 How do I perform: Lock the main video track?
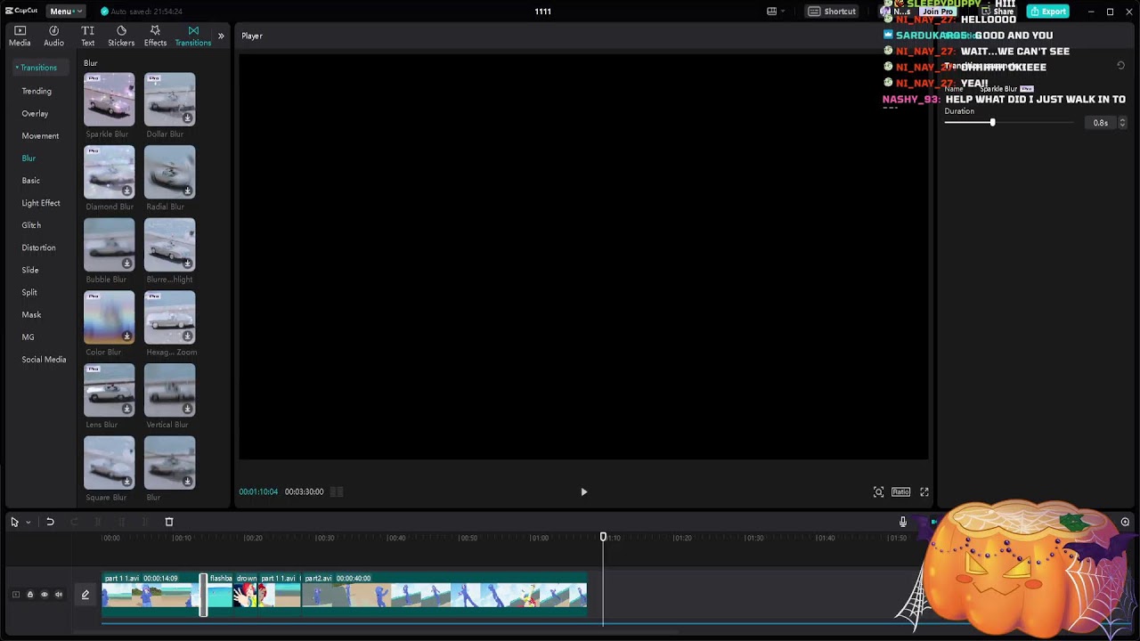29,595
